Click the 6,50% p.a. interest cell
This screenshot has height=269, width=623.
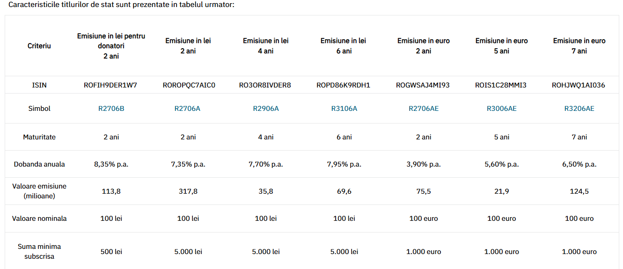[579, 164]
